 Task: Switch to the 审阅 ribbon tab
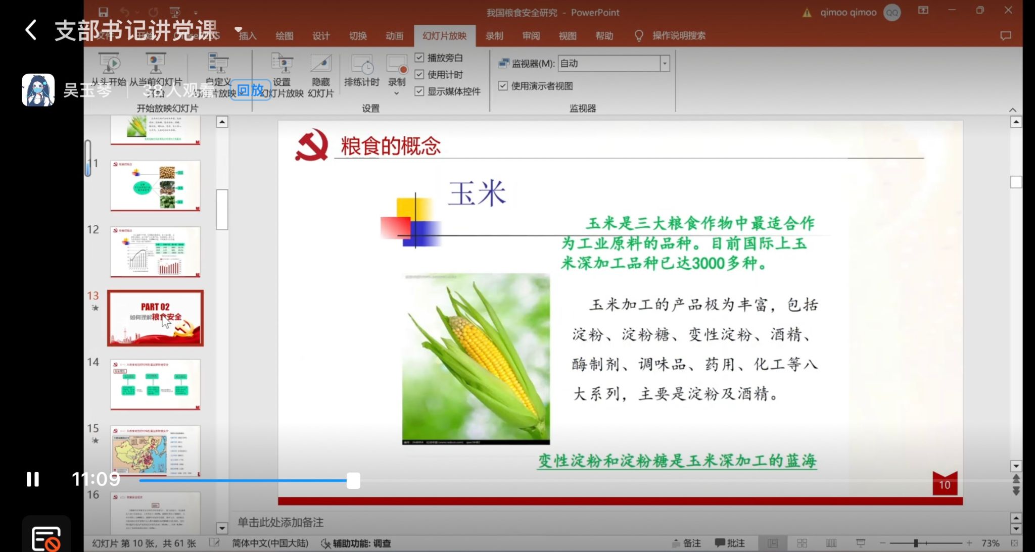click(531, 36)
